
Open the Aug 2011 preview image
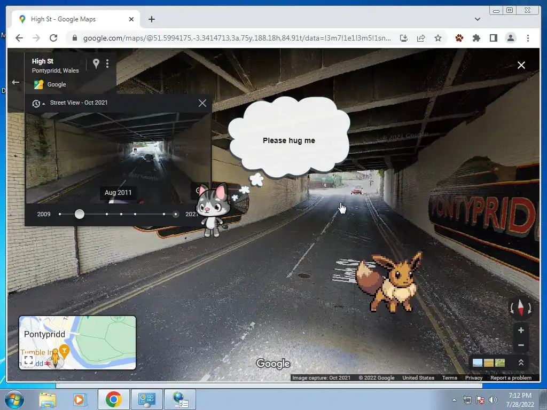click(118, 157)
